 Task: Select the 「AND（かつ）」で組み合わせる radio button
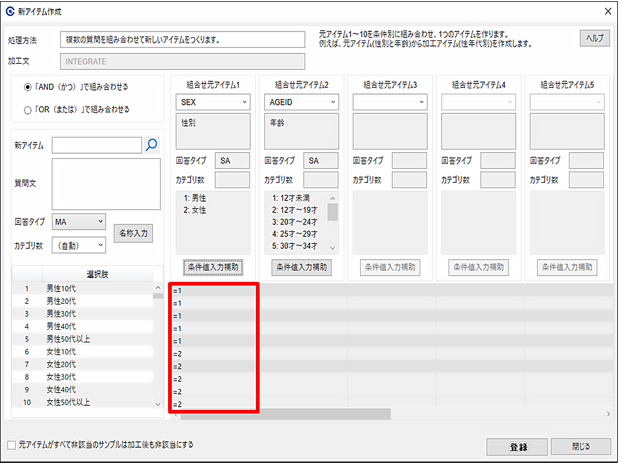(x=28, y=87)
